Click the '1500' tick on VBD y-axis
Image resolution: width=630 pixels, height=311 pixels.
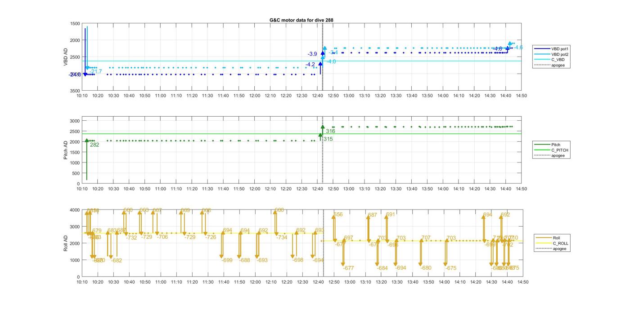point(75,23)
